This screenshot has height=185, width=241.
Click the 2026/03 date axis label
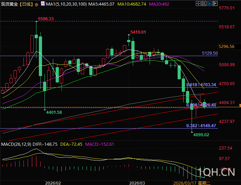(x=137, y=183)
